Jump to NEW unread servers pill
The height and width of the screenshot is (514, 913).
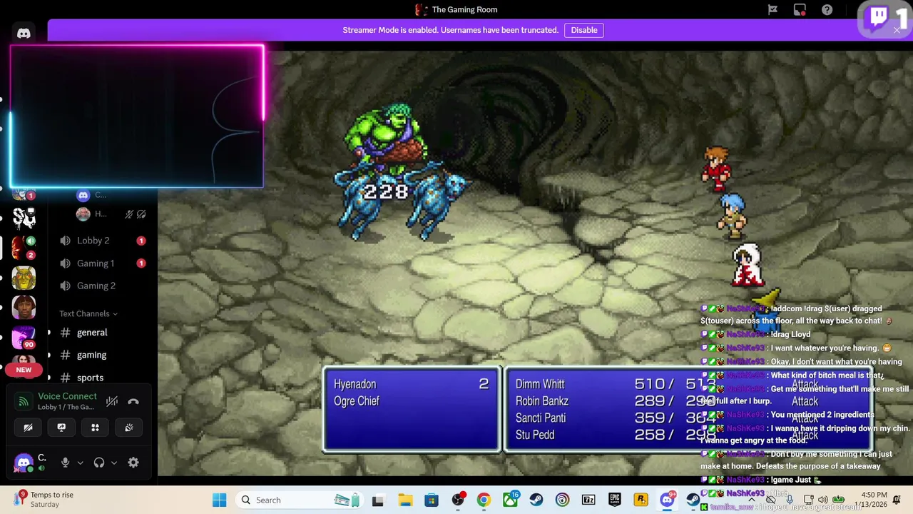(24, 370)
